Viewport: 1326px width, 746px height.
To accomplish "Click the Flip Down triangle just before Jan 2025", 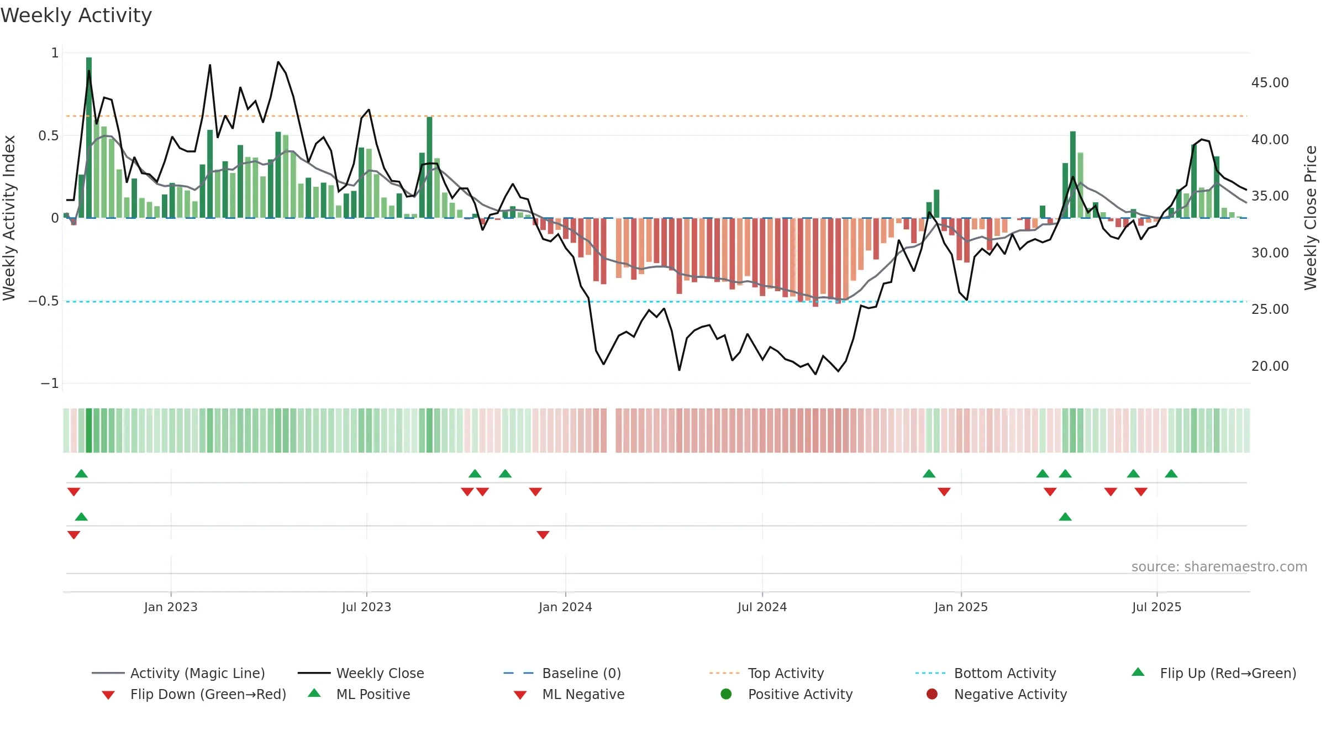I will [x=944, y=492].
